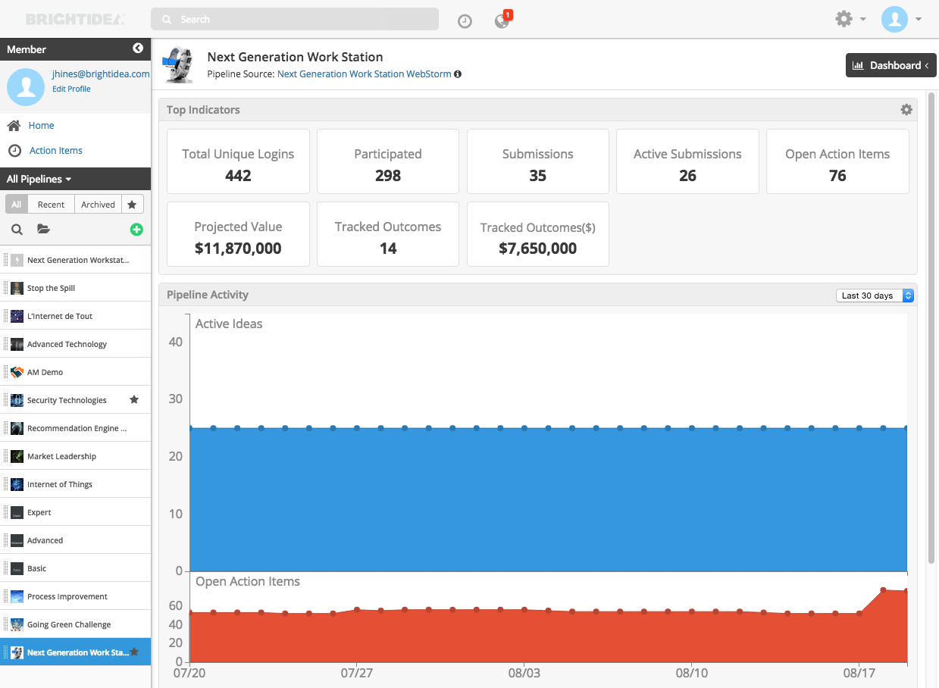Click the Tracked Outcomes count card

[388, 234]
